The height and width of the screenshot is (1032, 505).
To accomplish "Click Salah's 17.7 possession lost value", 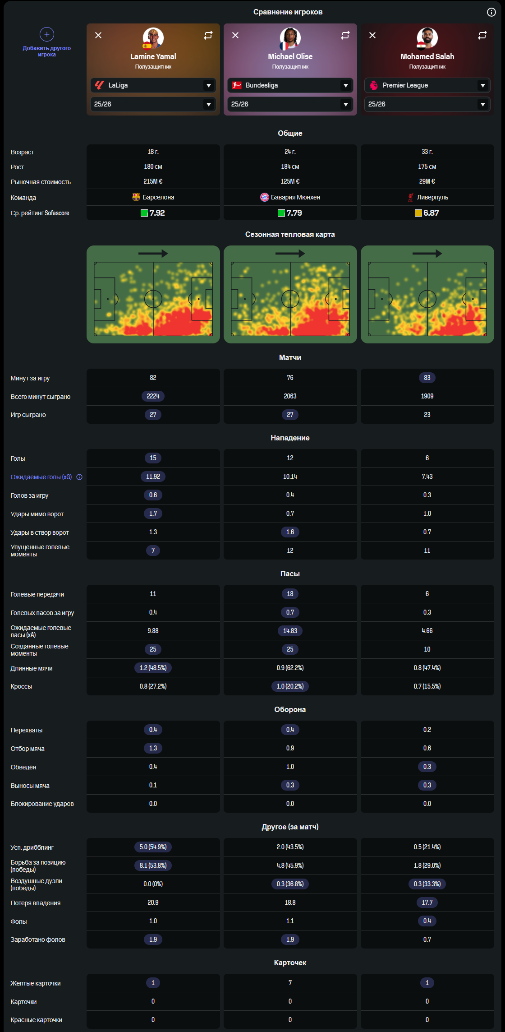I will click(427, 902).
